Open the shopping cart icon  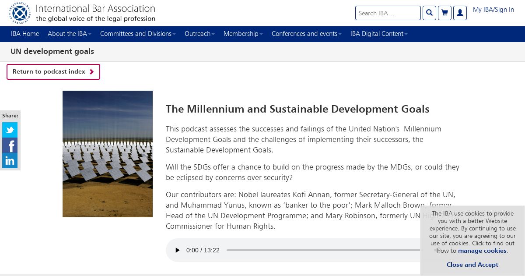[x=444, y=13]
